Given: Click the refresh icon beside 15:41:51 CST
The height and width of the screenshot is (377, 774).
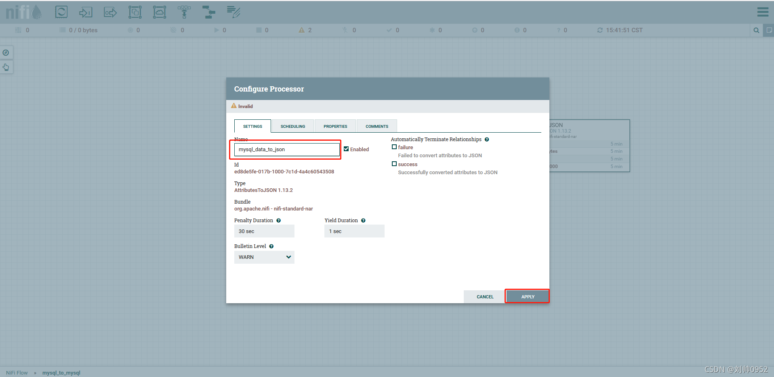Looking at the screenshot, I should [600, 30].
